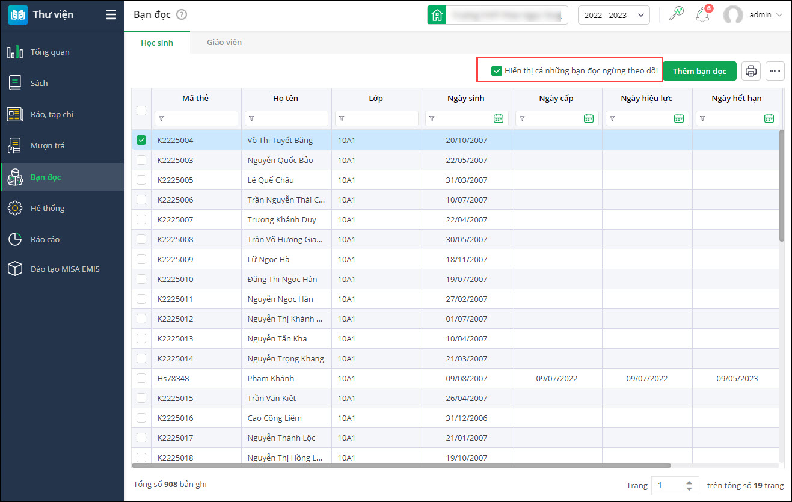Click the green home school icon
792x502 pixels.
tap(437, 15)
